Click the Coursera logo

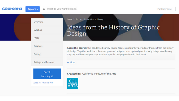[x=12, y=9]
